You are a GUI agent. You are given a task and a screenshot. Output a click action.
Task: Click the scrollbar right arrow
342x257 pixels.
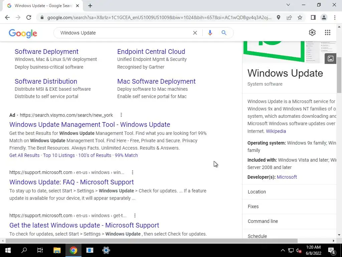[334, 241]
